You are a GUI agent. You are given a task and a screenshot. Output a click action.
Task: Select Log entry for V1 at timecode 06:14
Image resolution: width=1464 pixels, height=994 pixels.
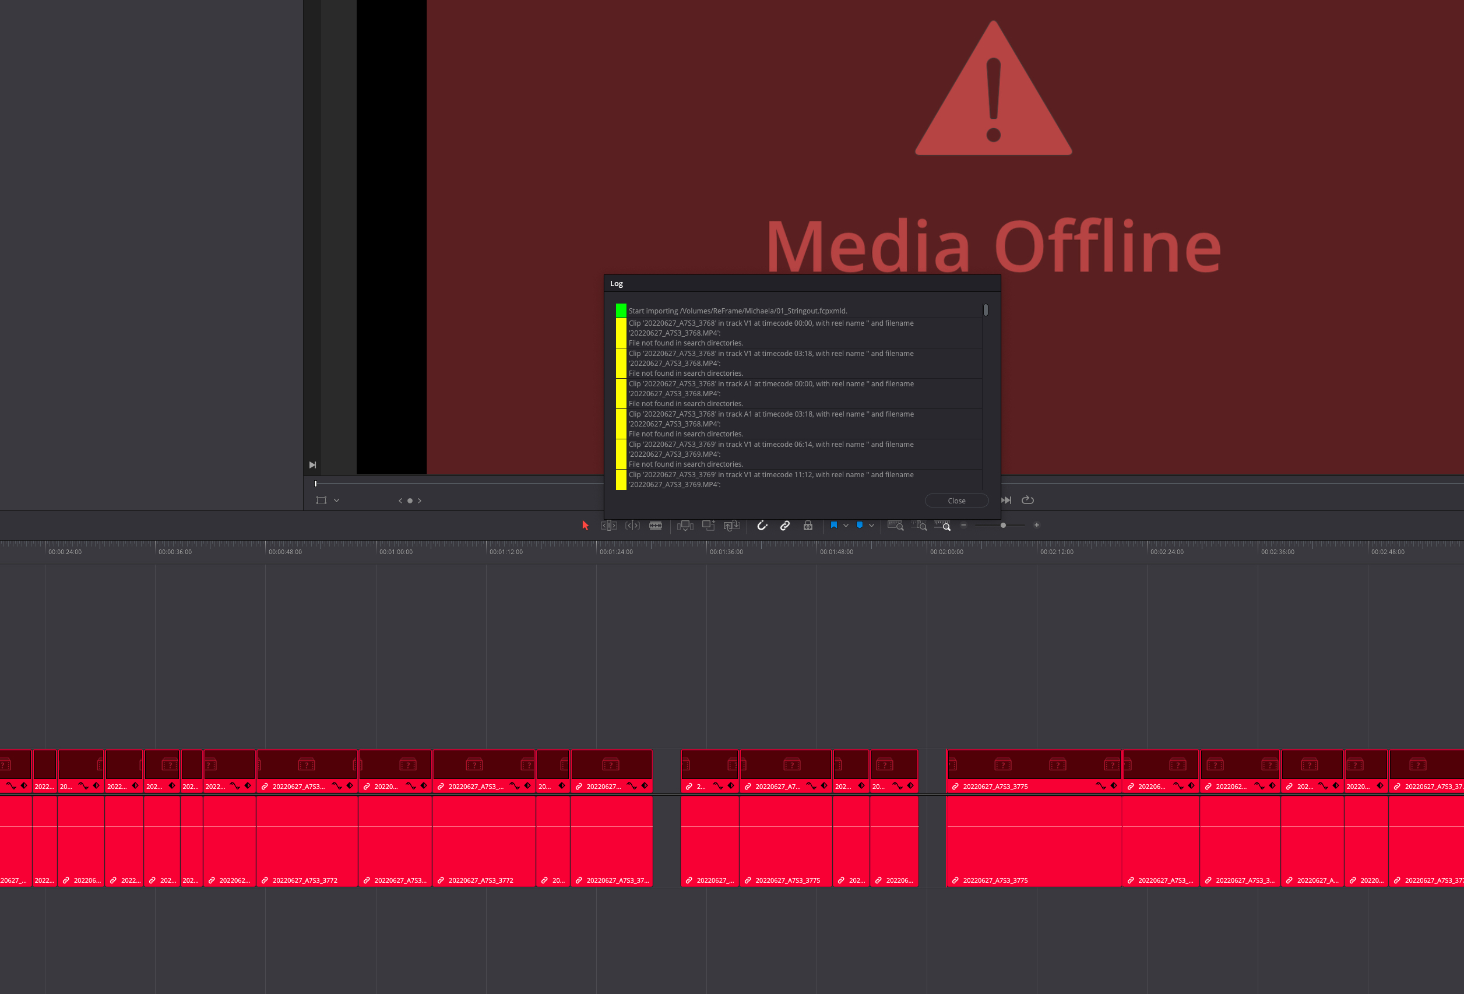(x=799, y=454)
